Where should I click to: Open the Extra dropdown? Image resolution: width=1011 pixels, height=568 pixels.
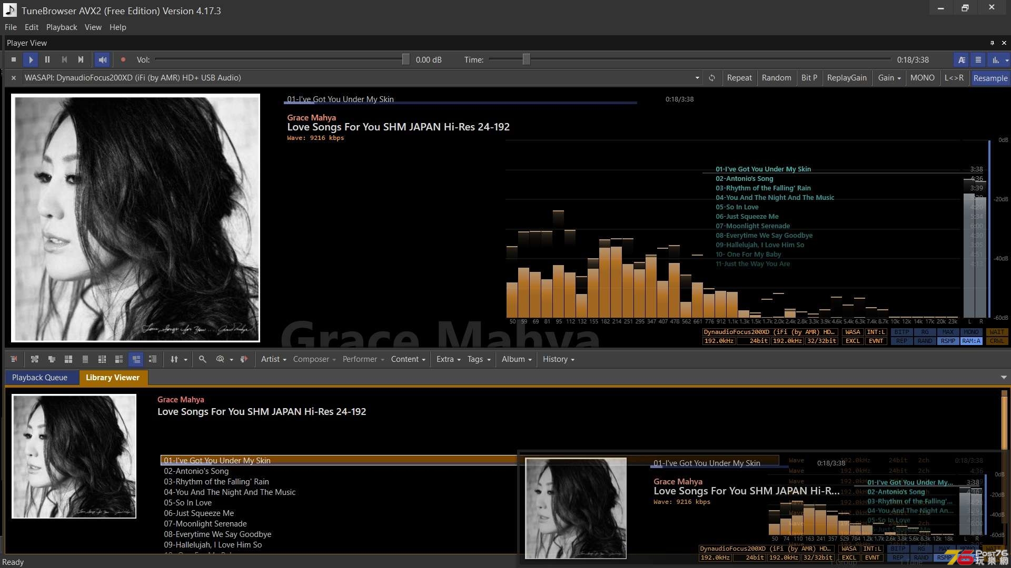tap(448, 359)
